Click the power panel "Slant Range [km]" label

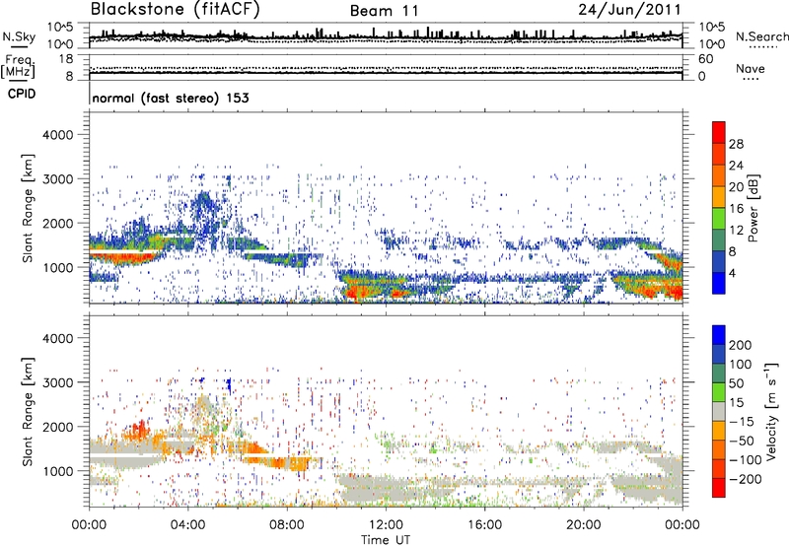click(x=28, y=208)
